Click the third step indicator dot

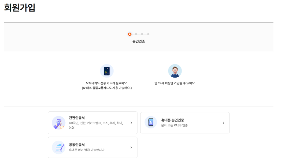click(x=142, y=34)
